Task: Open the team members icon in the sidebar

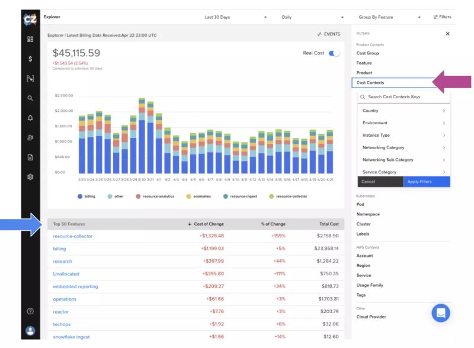Action: (x=30, y=138)
